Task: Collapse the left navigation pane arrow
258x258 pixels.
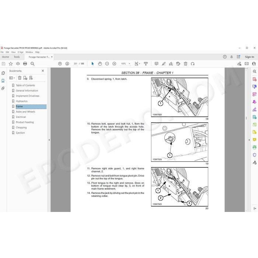Action: tap(49, 140)
